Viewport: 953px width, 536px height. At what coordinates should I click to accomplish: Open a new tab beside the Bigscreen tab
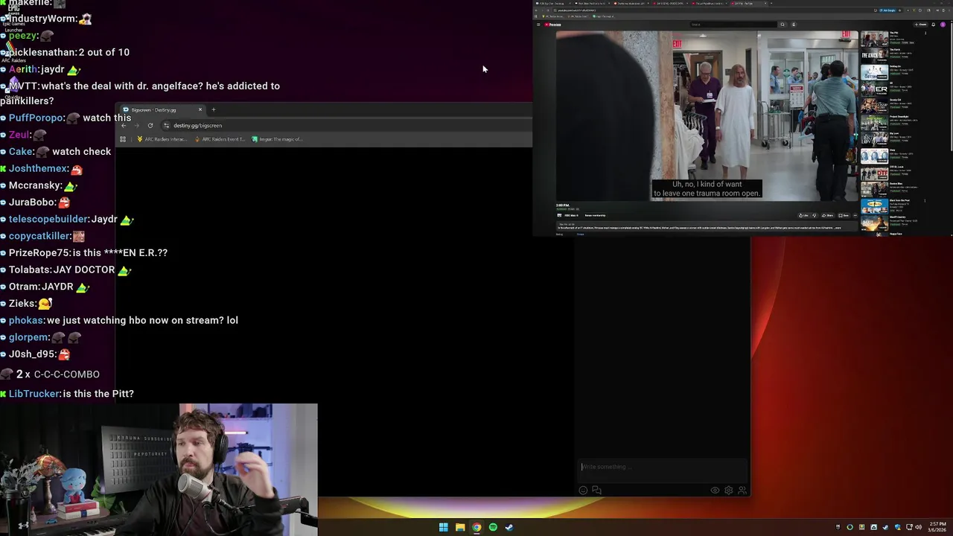click(213, 109)
